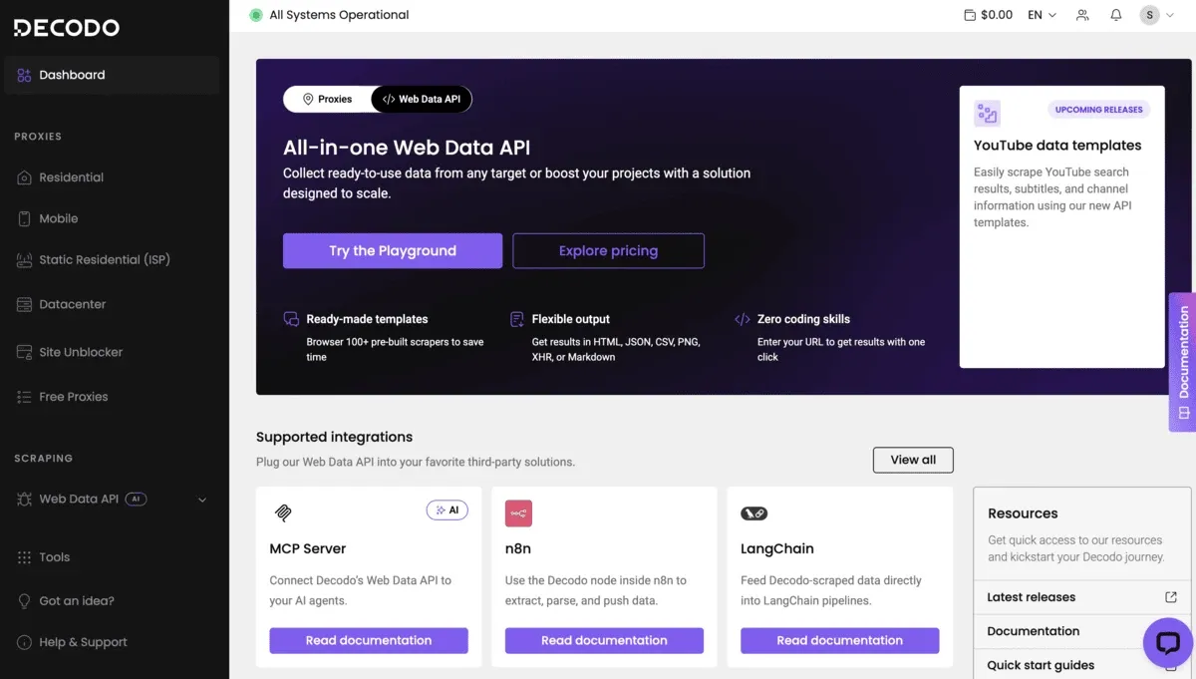The image size is (1196, 679).
Task: Click the Supported integrations heading
Action: (334, 437)
